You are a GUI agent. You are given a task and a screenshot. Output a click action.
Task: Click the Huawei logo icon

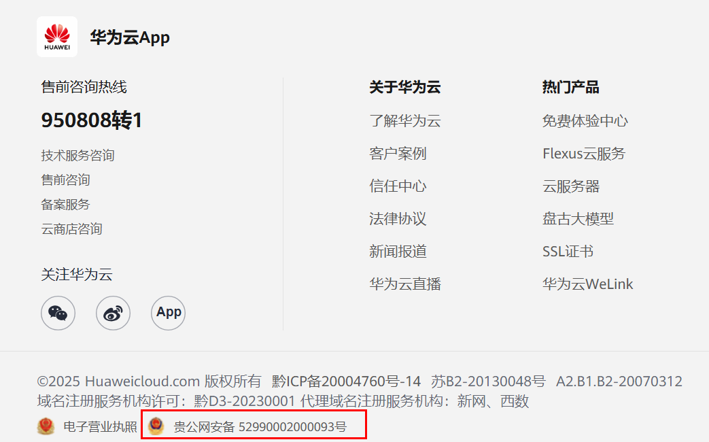[x=57, y=37]
